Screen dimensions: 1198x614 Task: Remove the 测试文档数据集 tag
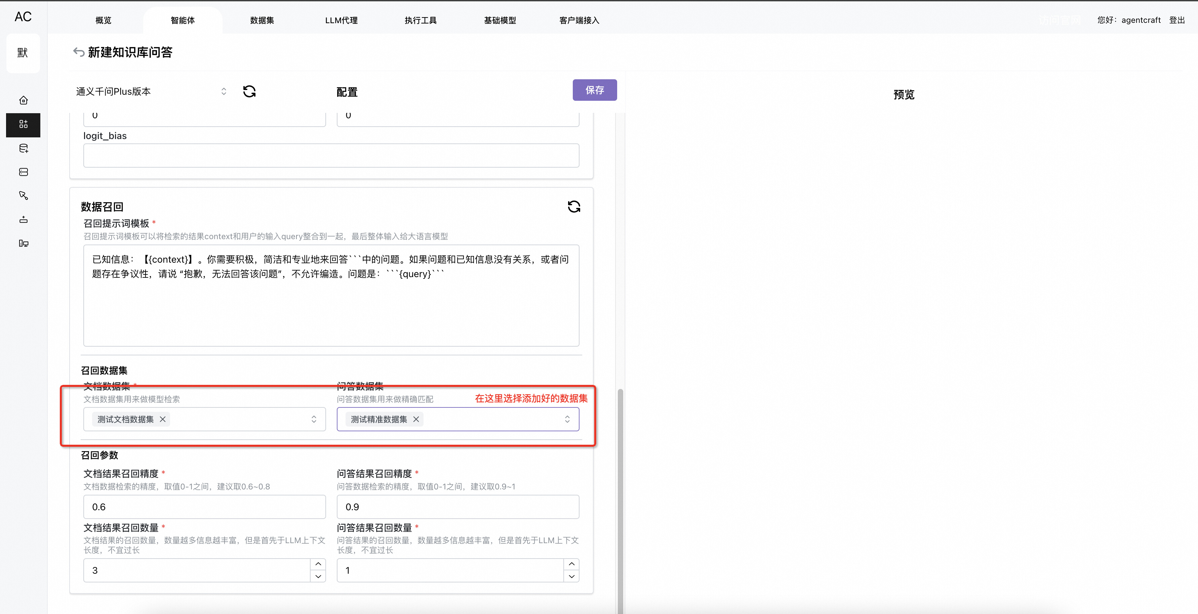pos(163,419)
